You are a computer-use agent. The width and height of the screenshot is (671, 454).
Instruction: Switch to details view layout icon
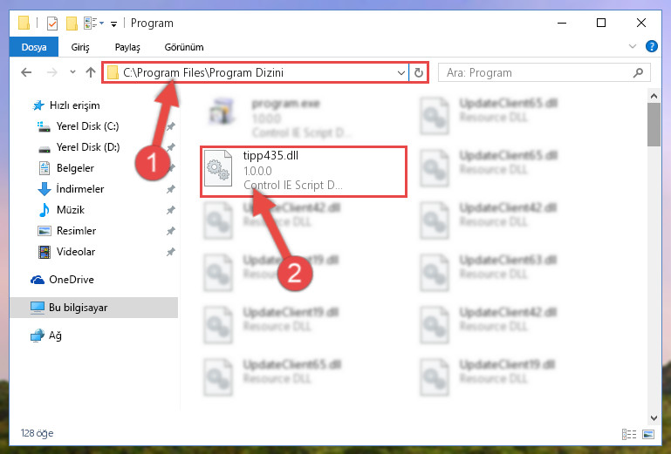pos(628,434)
